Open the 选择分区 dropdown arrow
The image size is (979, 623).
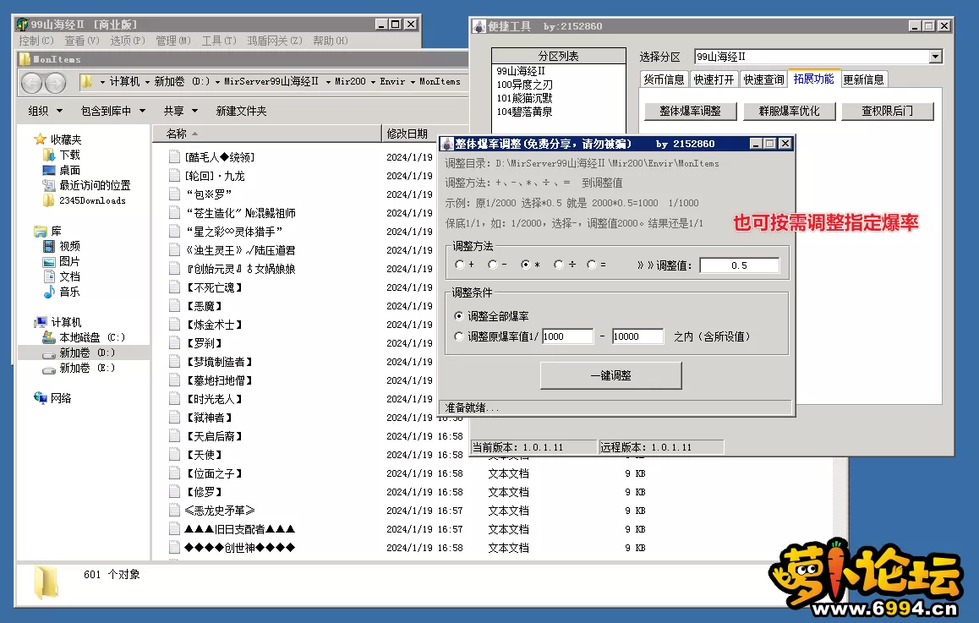tap(935, 57)
